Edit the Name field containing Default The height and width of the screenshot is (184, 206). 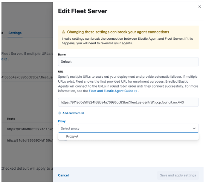tap(128, 62)
